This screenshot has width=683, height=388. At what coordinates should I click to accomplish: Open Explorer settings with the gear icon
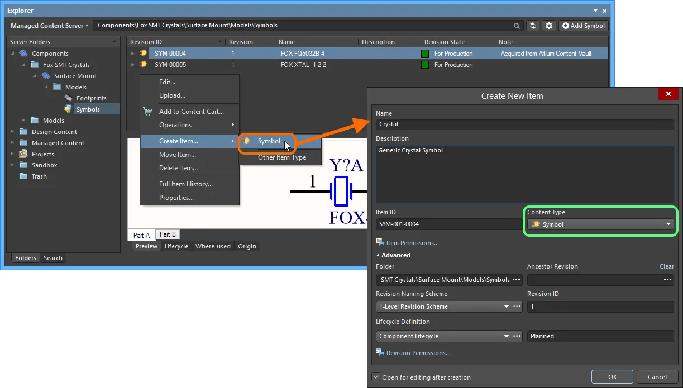tap(549, 26)
